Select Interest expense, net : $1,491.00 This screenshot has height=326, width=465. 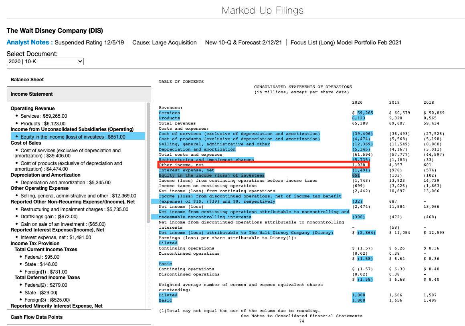[56, 237]
